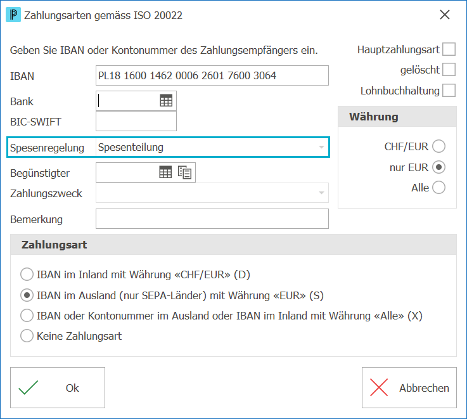Image resolution: width=467 pixels, height=419 pixels.
Task: Tick the gelöscht checkbox
Action: [x=449, y=70]
